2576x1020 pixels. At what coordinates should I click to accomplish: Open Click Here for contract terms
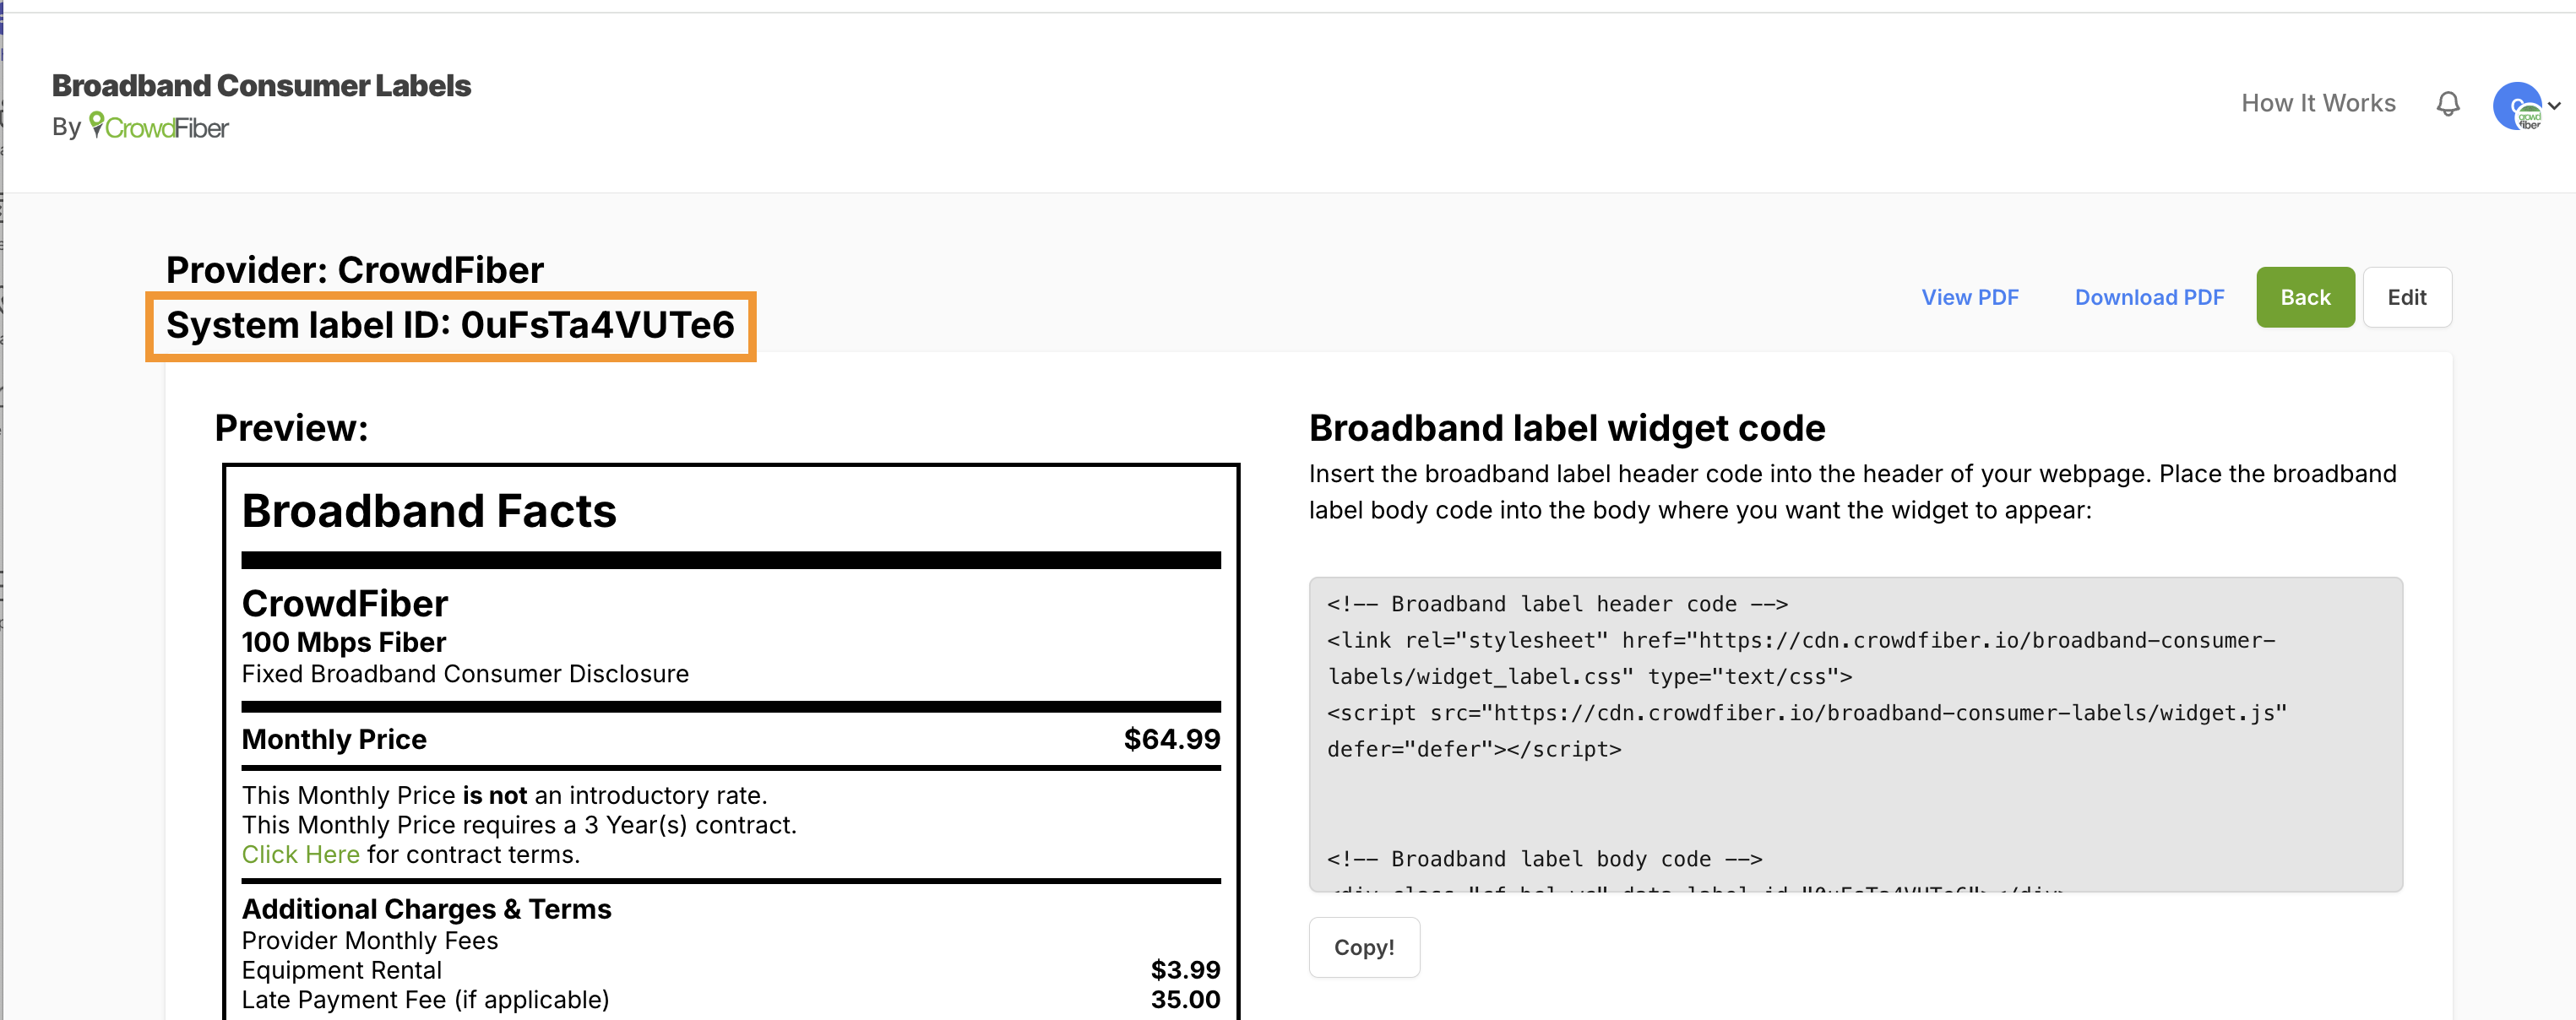300,854
